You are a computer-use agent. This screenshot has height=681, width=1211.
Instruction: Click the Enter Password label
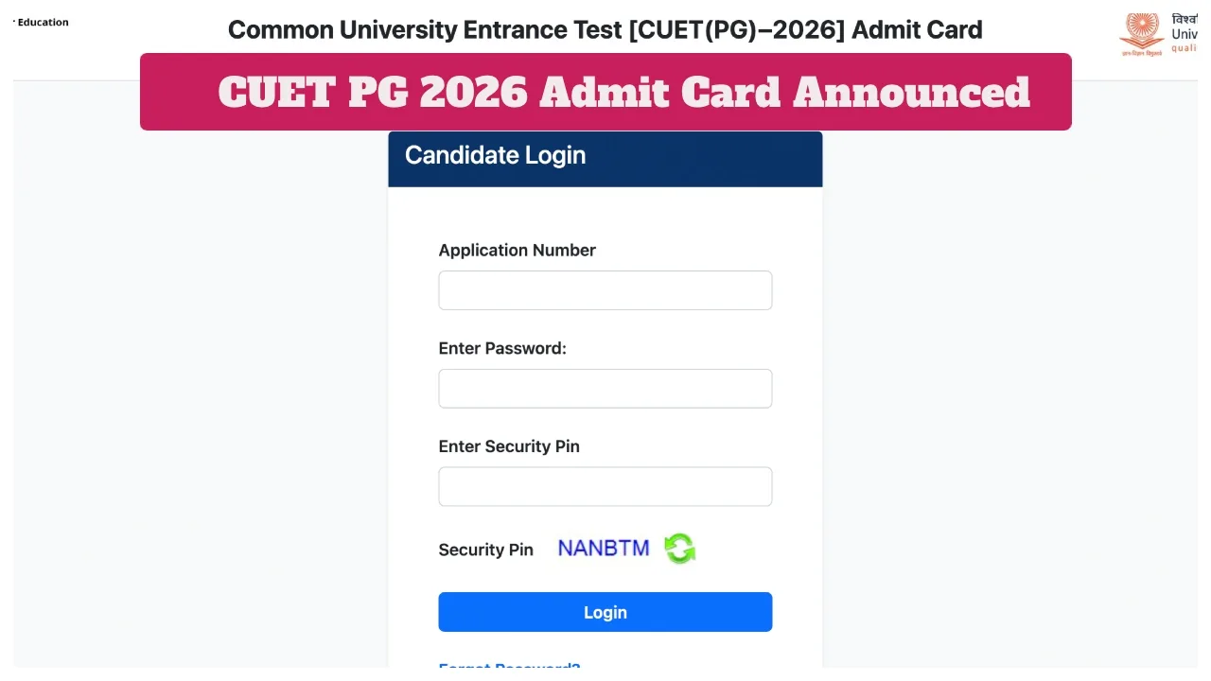pyautogui.click(x=502, y=348)
